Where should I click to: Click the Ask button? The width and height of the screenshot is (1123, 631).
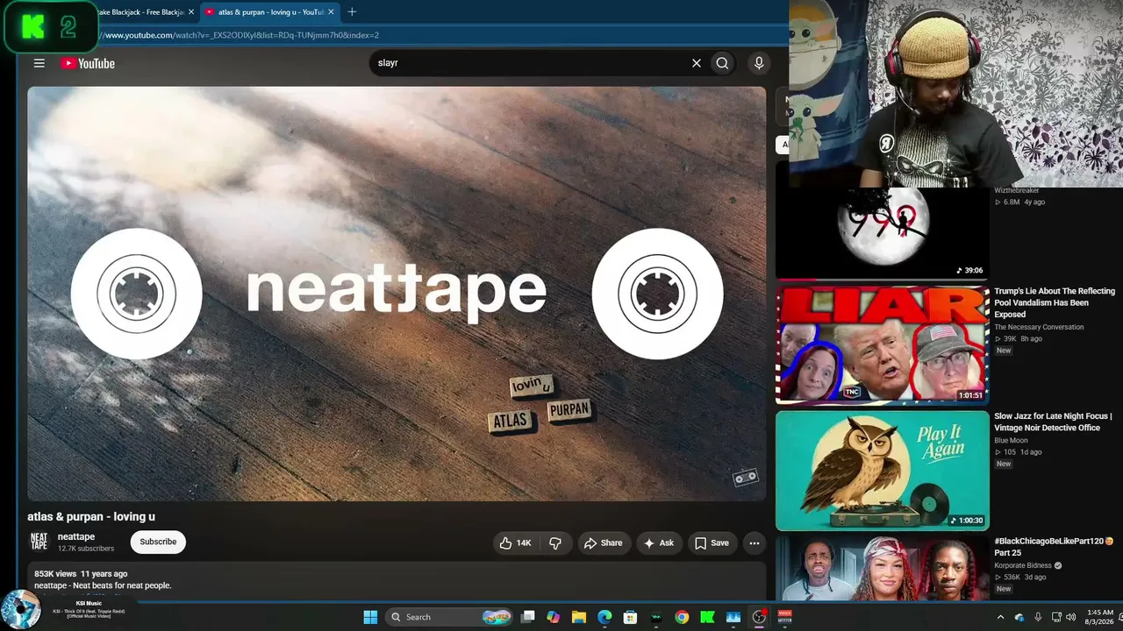[659, 543]
